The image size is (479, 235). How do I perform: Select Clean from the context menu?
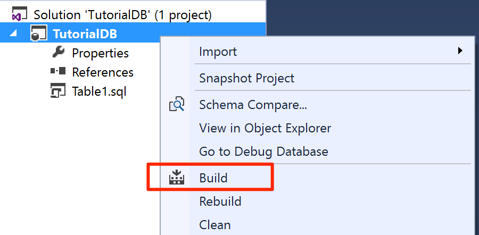click(215, 225)
